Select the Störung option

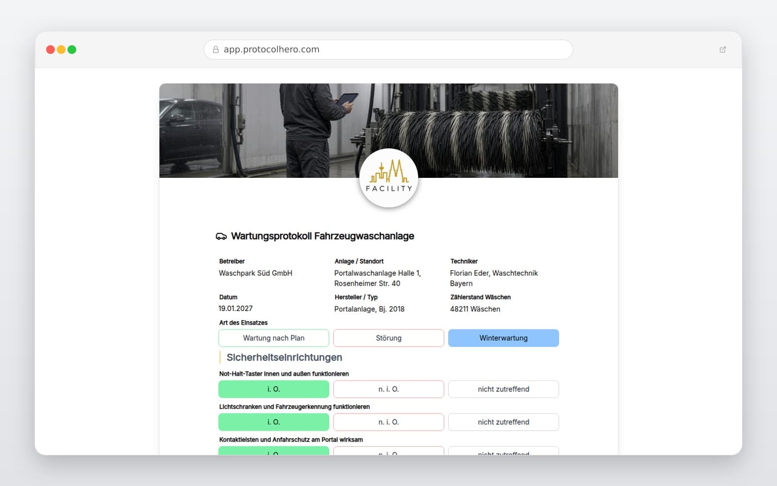[x=388, y=338]
